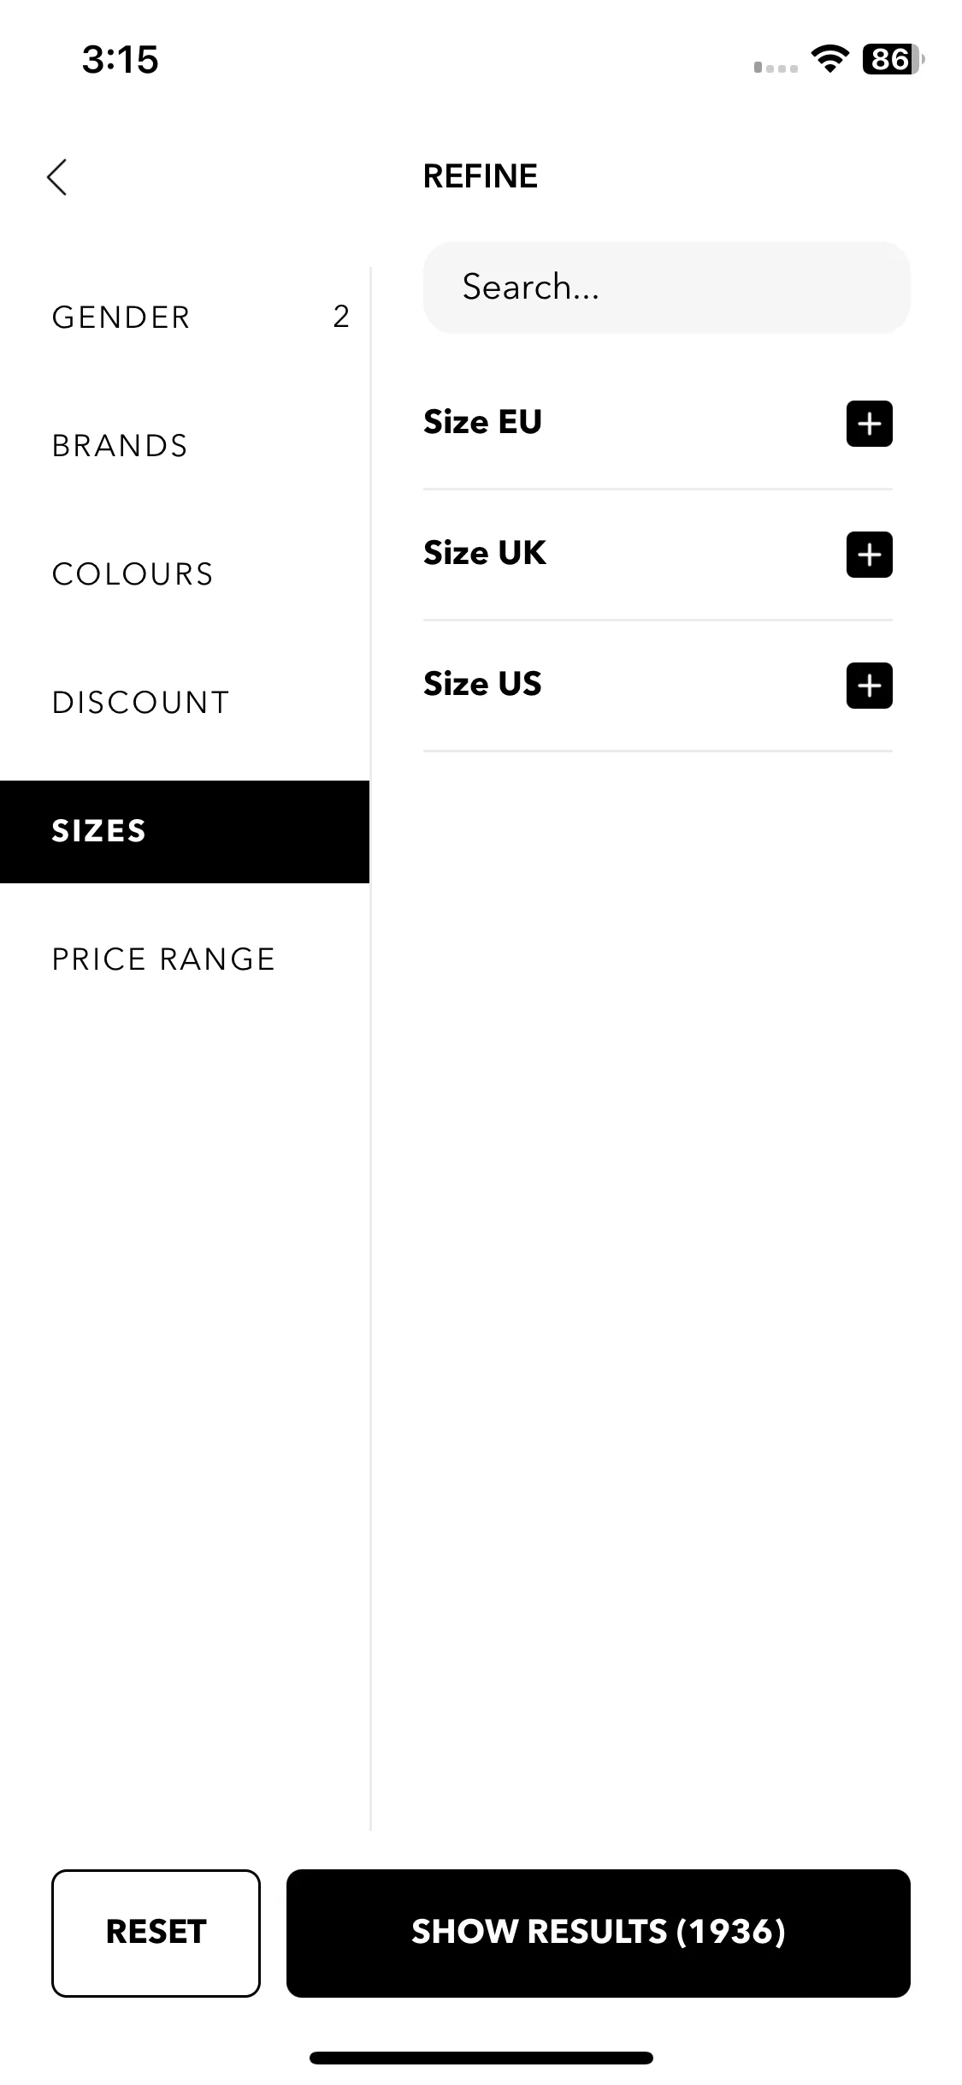Tap Show Results (1936) button
The width and height of the screenshot is (962, 2085).
pos(599,1933)
